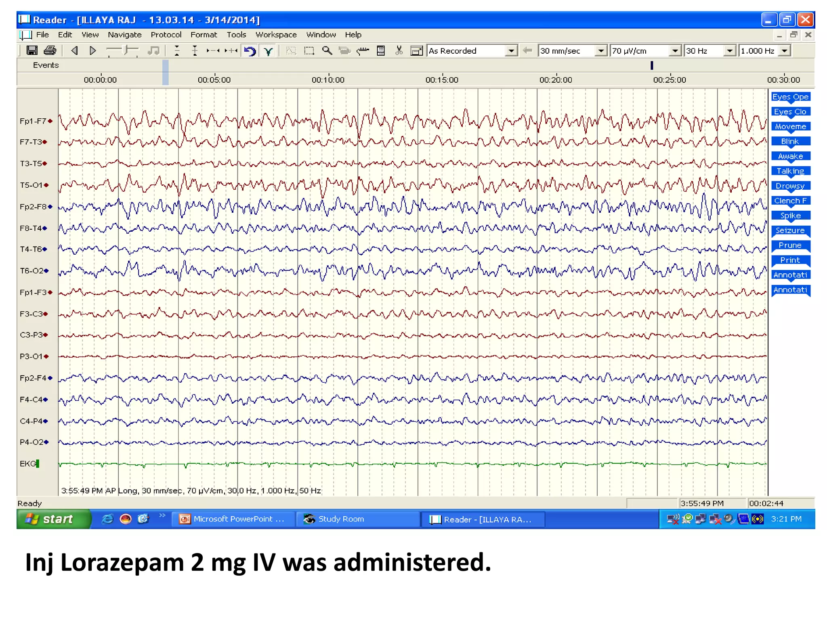Click the Print icon in toolbar
The height and width of the screenshot is (620, 827).
(50, 50)
